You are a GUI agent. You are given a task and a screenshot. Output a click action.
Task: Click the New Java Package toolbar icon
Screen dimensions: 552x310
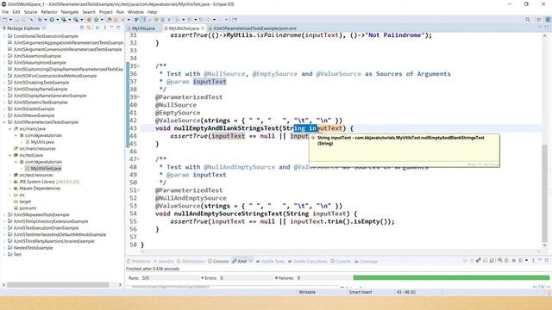click(89, 20)
